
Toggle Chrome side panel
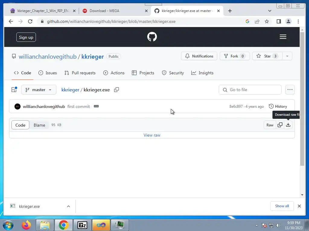tap(279, 21)
